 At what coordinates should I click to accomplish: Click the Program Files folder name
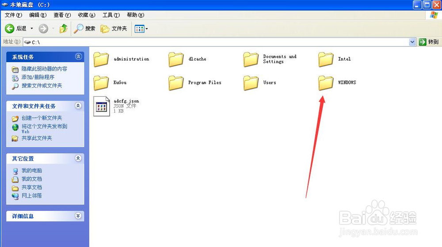coord(205,83)
